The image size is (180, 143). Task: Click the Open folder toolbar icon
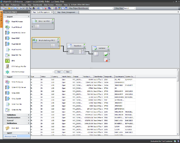(x=9, y=8)
